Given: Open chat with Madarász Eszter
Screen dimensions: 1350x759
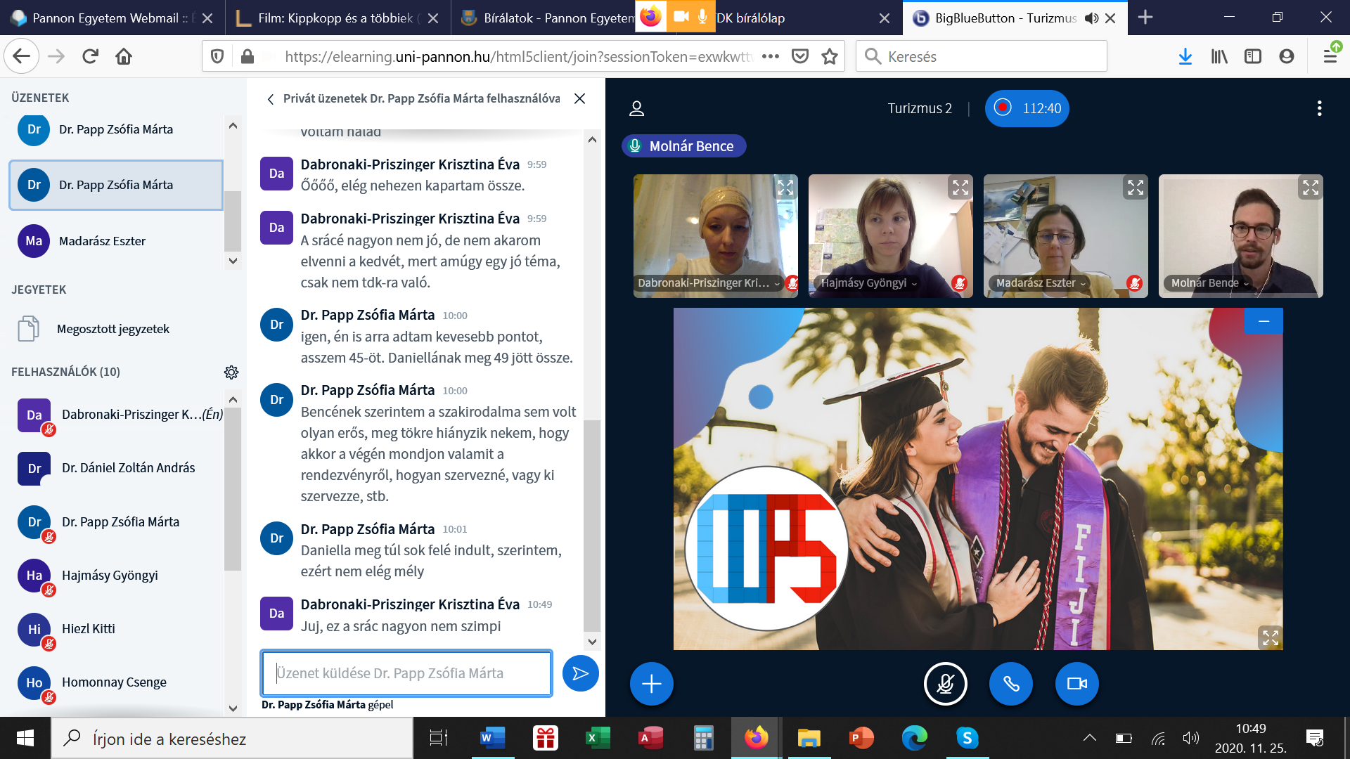Looking at the screenshot, I should click(x=102, y=241).
